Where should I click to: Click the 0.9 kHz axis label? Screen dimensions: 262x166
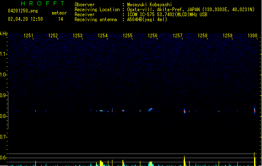3,95
